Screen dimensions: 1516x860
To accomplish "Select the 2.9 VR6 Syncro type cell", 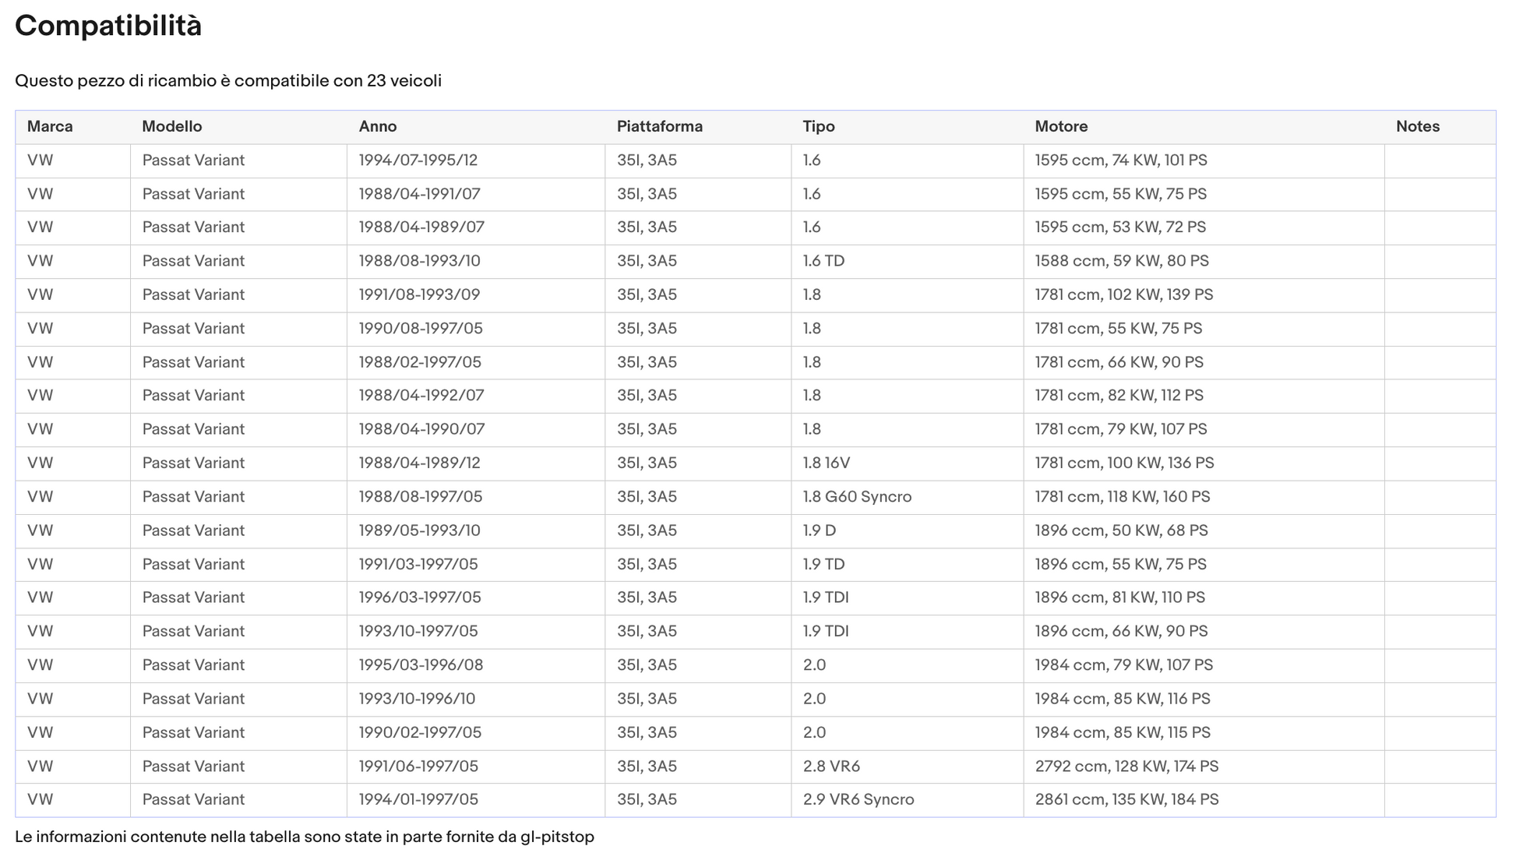I will pyautogui.click(x=858, y=800).
